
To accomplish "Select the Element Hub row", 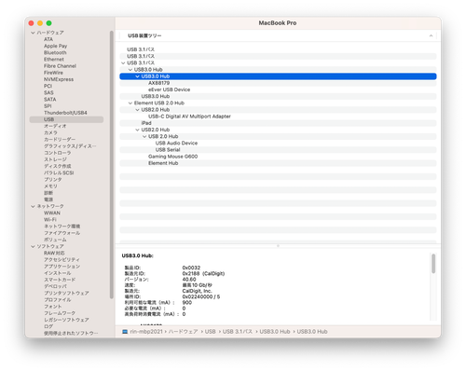I will coord(278,163).
